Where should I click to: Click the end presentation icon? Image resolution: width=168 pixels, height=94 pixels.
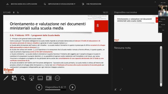pos(83,4)
